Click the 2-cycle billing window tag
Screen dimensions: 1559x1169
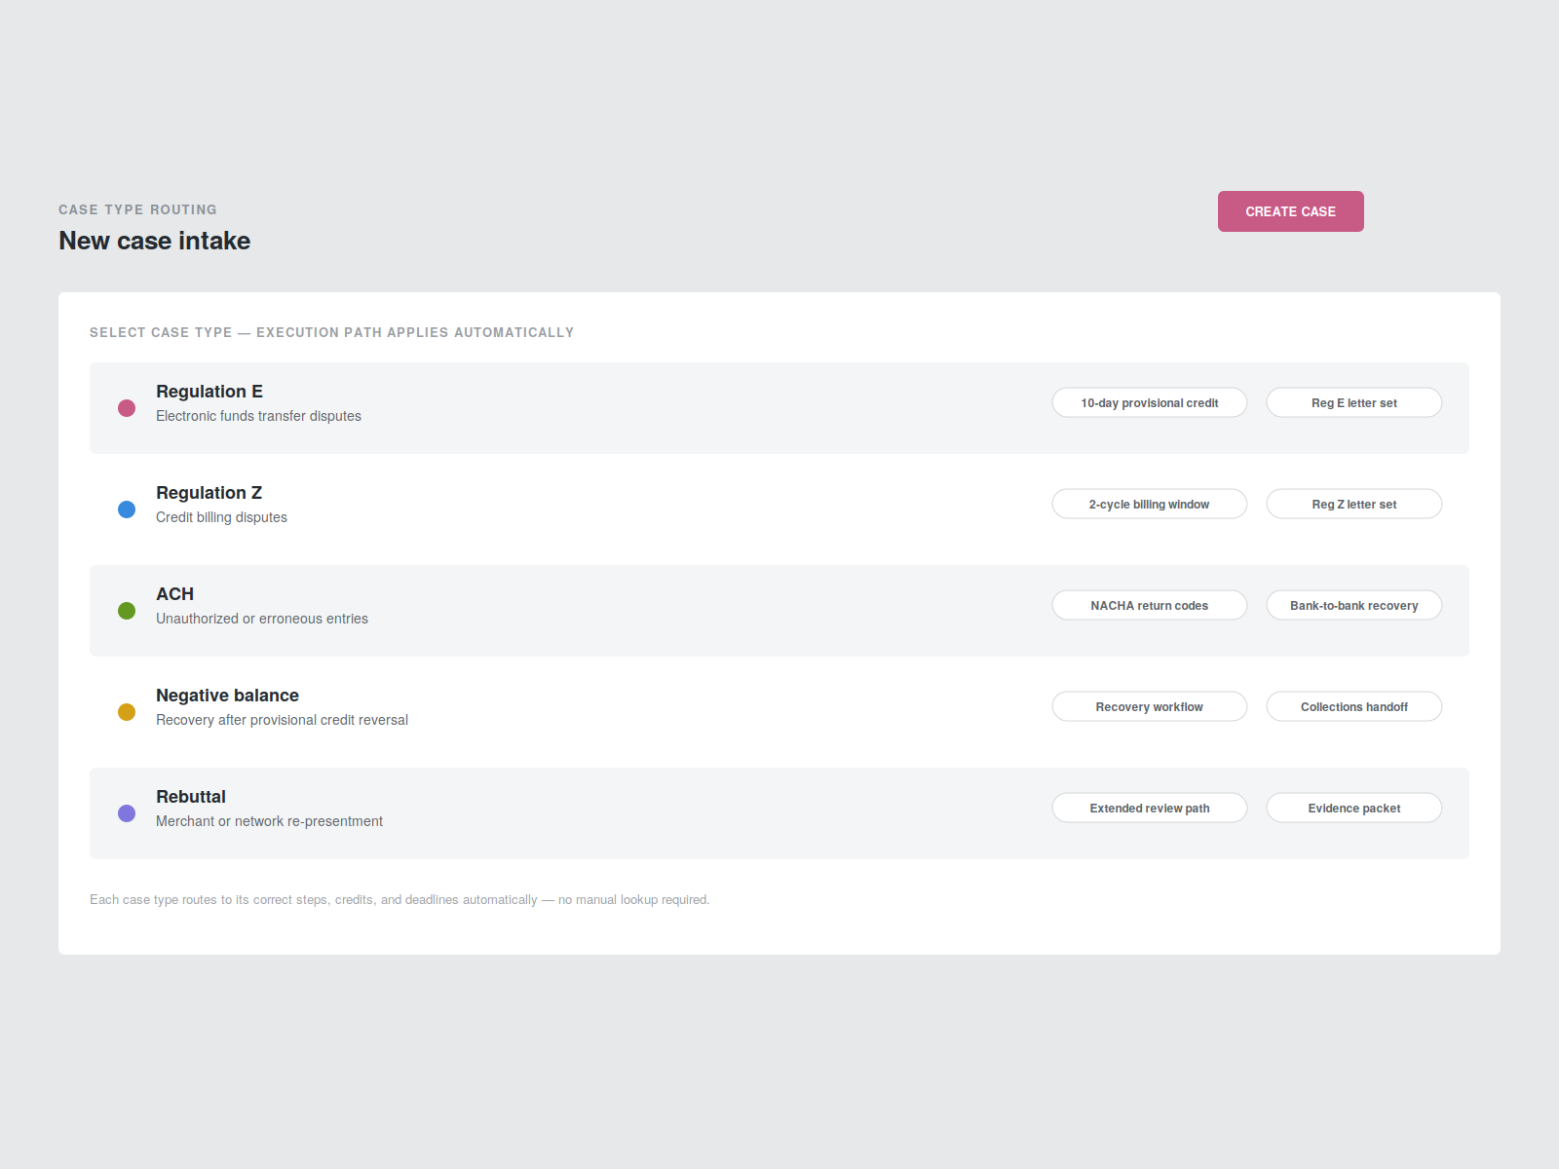click(x=1150, y=504)
